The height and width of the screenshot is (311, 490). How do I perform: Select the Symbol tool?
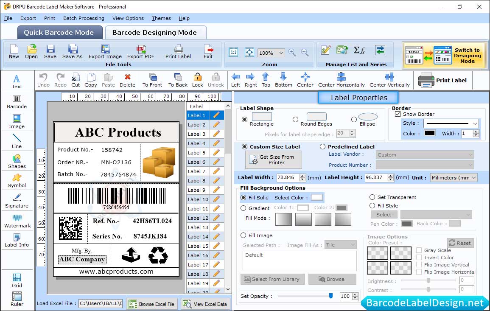point(17,181)
